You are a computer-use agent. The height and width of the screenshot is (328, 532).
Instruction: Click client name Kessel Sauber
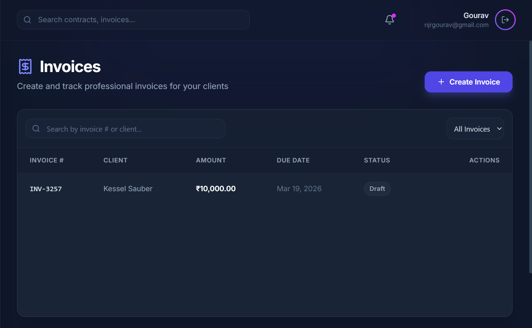click(128, 188)
